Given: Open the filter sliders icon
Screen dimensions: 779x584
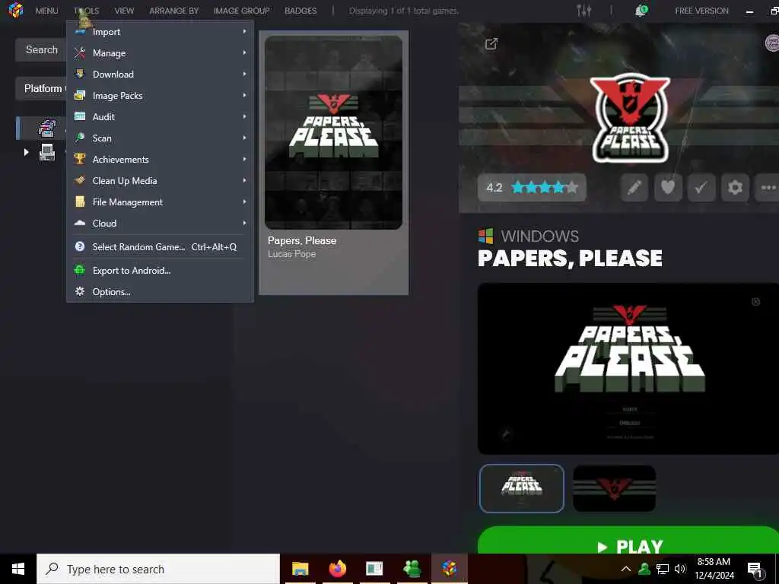Looking at the screenshot, I should (583, 11).
